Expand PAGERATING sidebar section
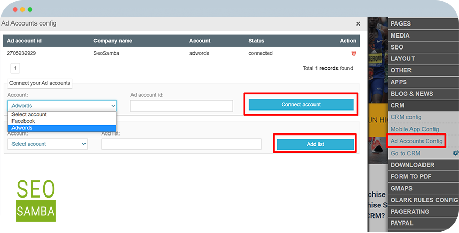The image size is (459, 233). point(423,211)
